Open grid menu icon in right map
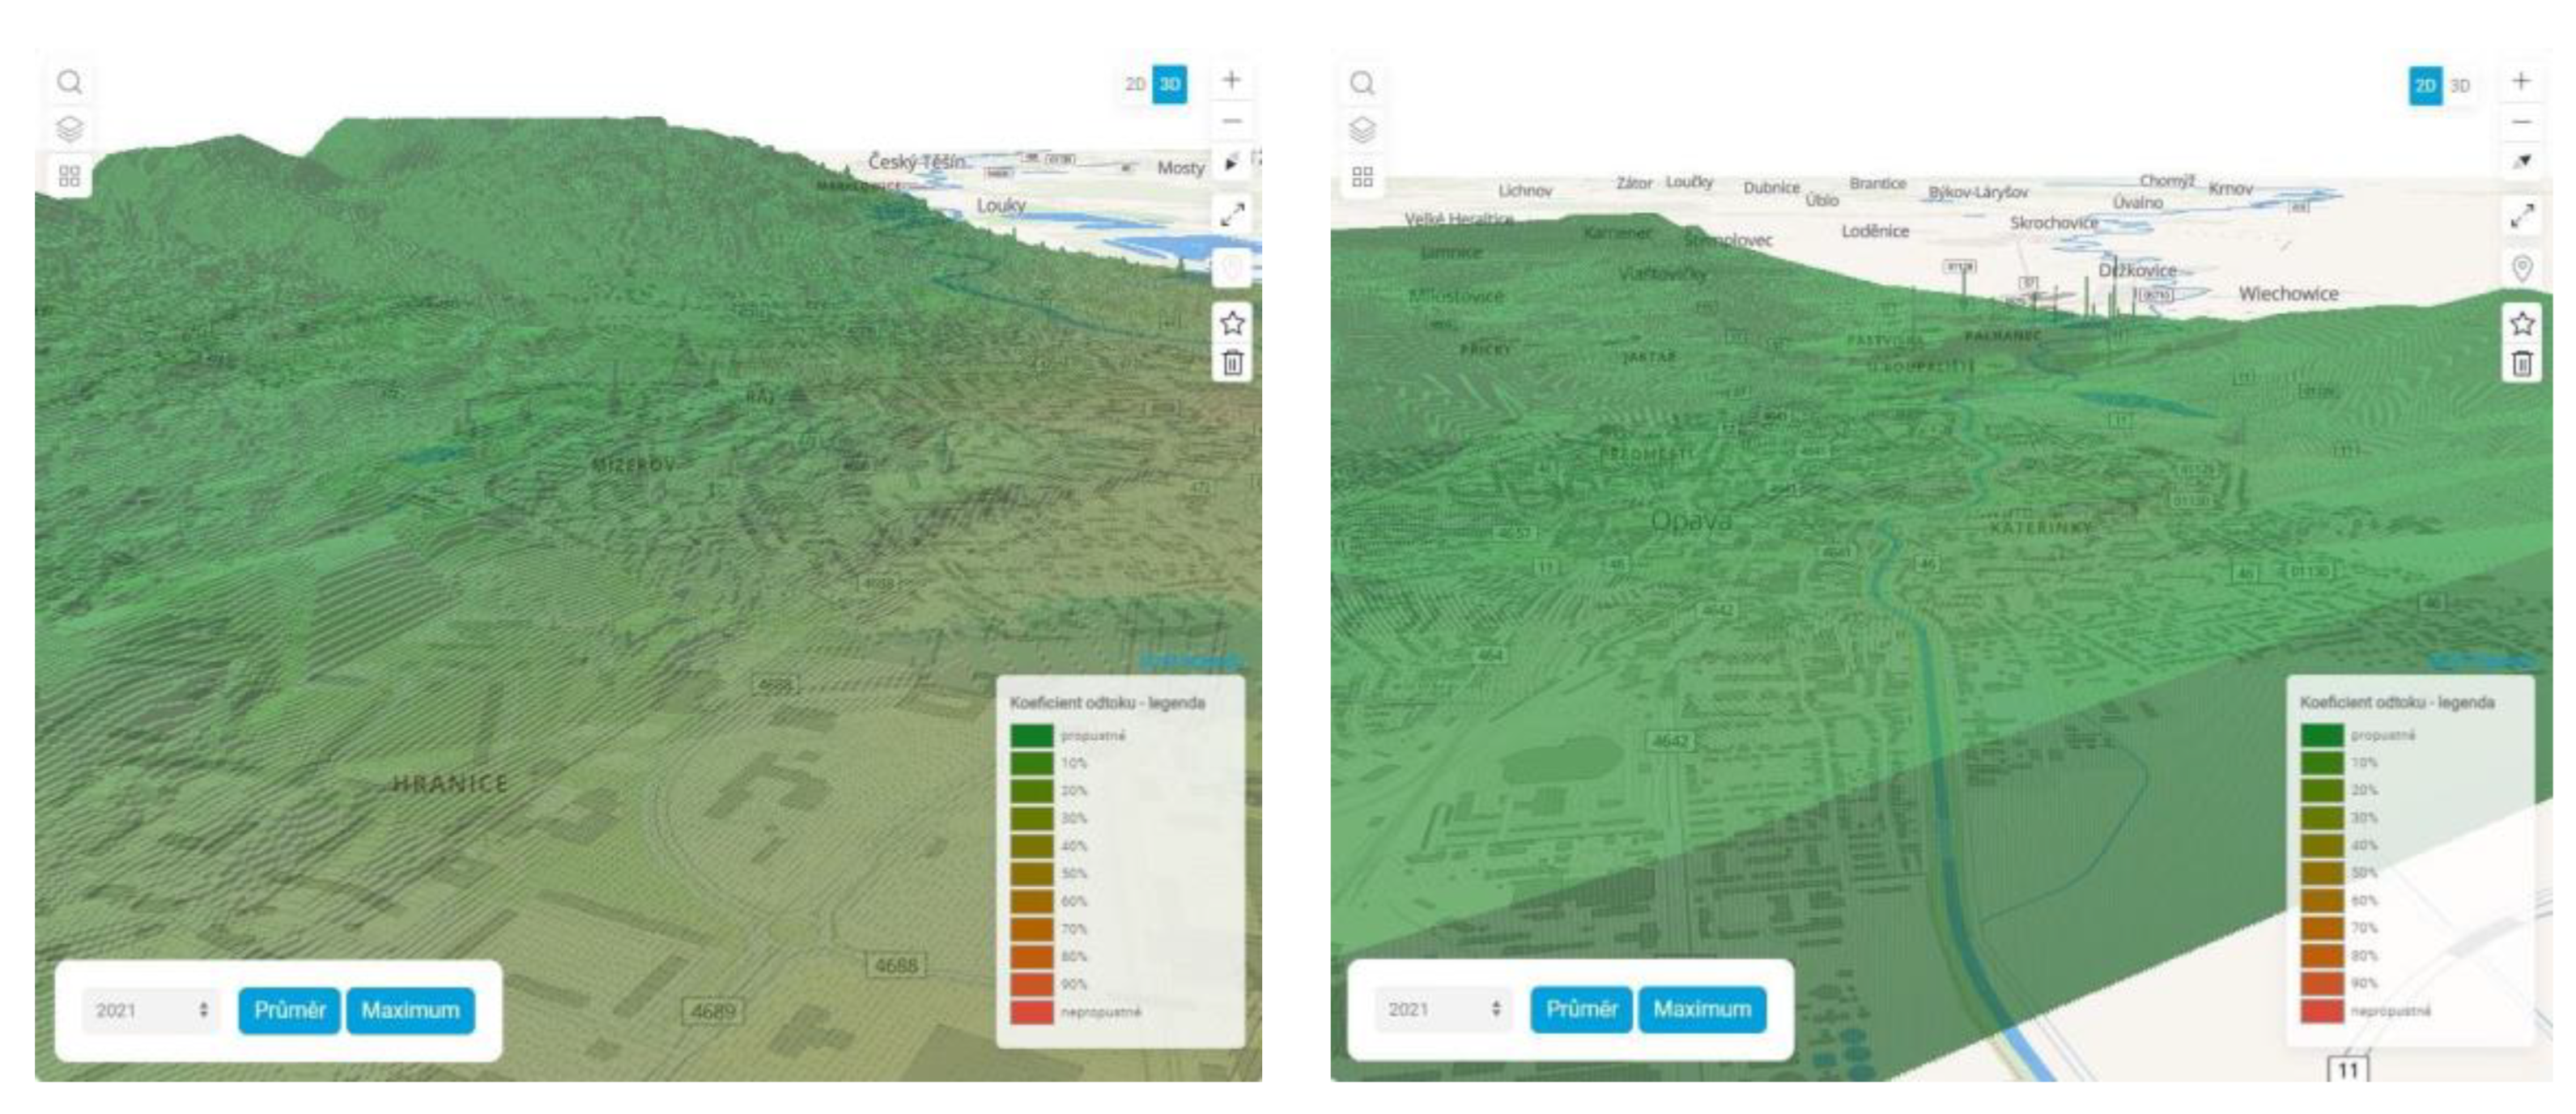The height and width of the screenshot is (1114, 2576). click(1362, 177)
